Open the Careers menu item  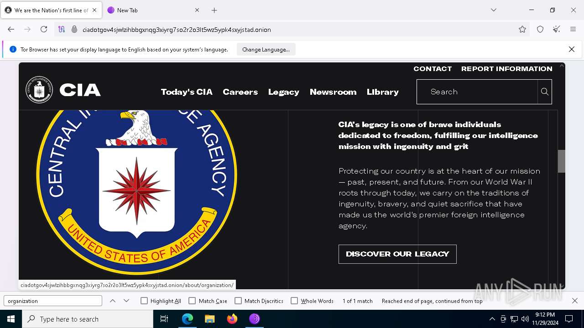pos(240,92)
